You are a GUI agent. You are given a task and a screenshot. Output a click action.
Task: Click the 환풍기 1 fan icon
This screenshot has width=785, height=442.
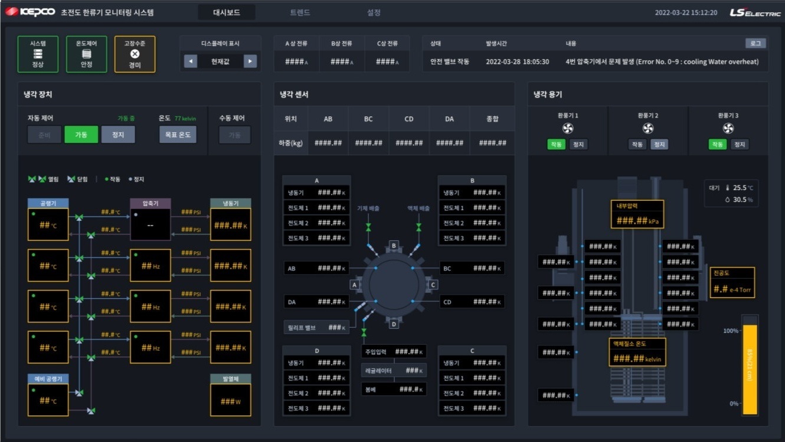coord(568,128)
